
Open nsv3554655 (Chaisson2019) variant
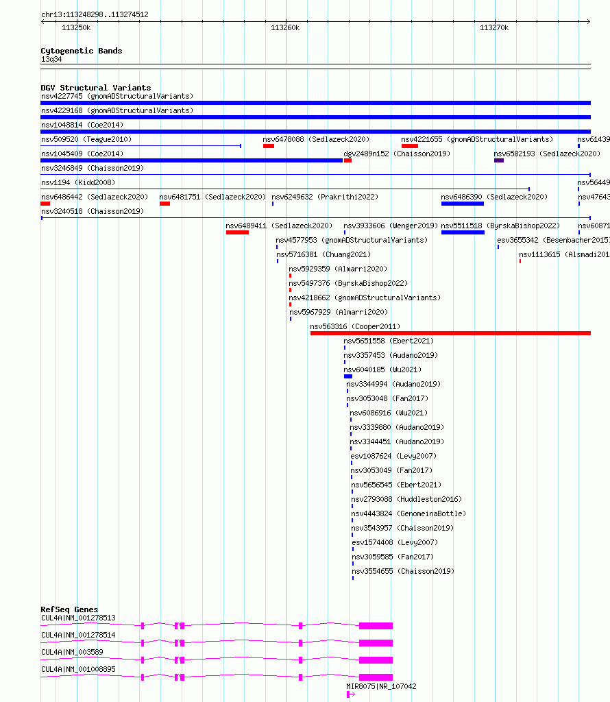click(403, 571)
